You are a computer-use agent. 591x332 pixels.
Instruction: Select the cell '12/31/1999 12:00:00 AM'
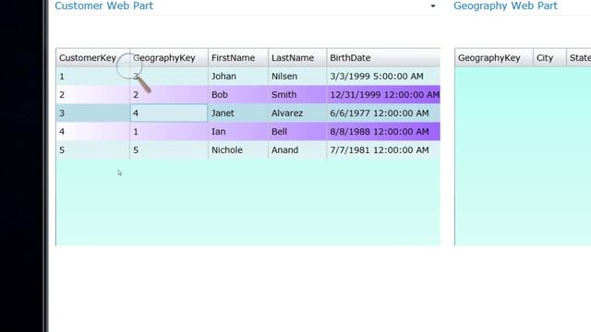click(x=383, y=94)
